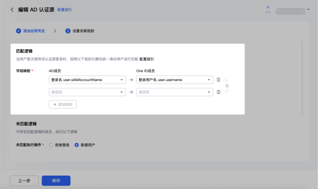Screen dimensions: 318x189
Task: Open the account menu caret
Action: [x=308, y=10]
